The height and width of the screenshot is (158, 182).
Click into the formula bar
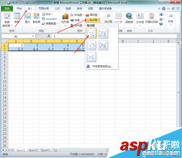tap(114, 36)
